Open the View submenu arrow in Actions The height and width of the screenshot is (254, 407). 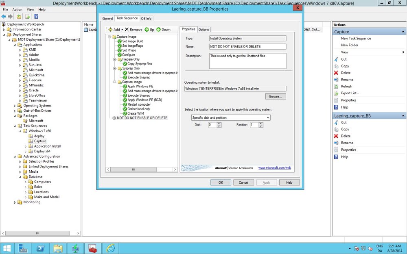coord(403,52)
